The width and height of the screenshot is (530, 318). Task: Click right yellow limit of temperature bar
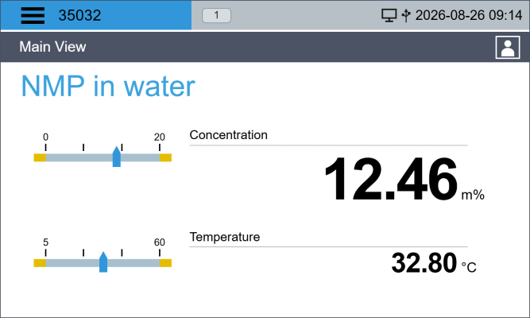coord(165,263)
